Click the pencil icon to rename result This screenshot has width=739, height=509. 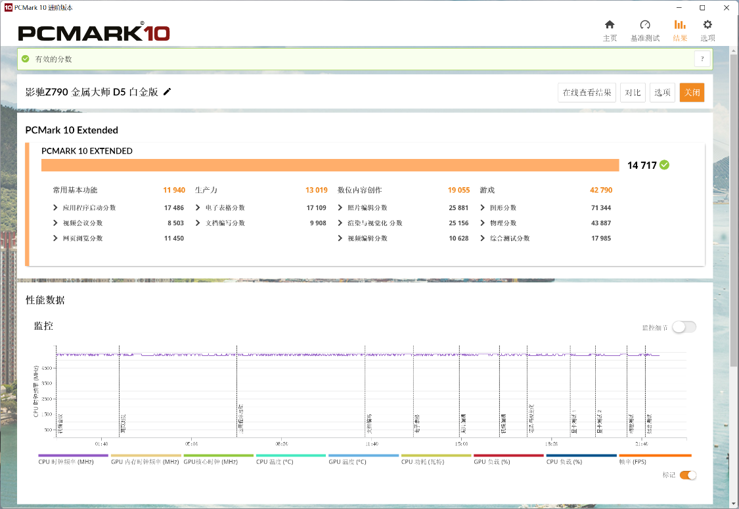coord(168,92)
